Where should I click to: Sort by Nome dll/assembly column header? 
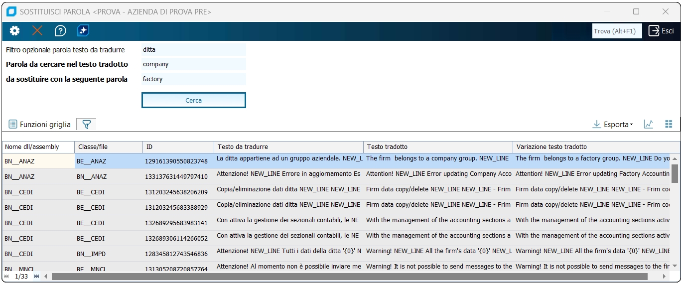pos(38,147)
